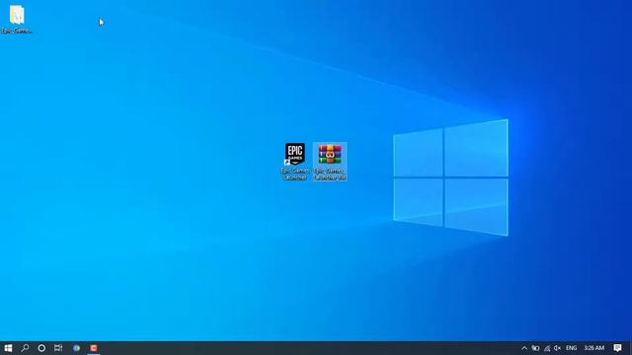This screenshot has height=355, width=632.
Task: Click the muted volume speaker icon
Action: [x=557, y=348]
